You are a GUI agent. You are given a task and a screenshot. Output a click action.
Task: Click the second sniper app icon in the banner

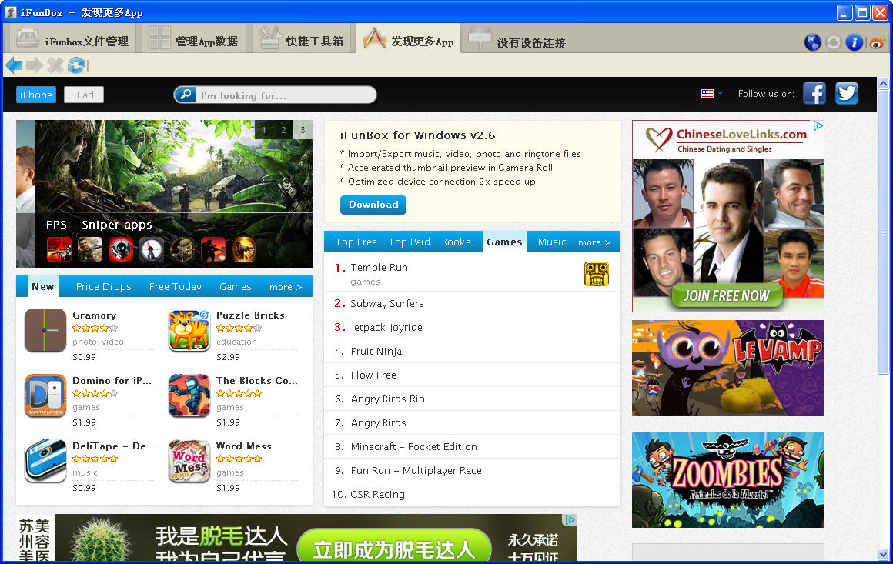[x=90, y=249]
